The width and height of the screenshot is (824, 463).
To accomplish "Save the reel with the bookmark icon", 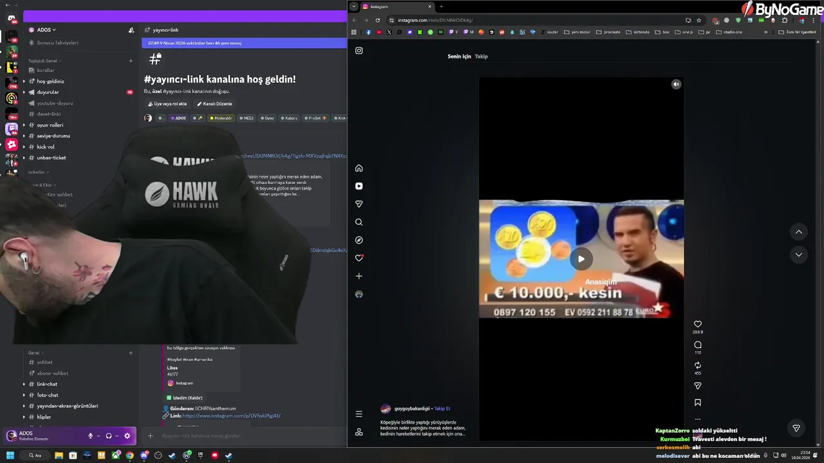I will pos(697,403).
